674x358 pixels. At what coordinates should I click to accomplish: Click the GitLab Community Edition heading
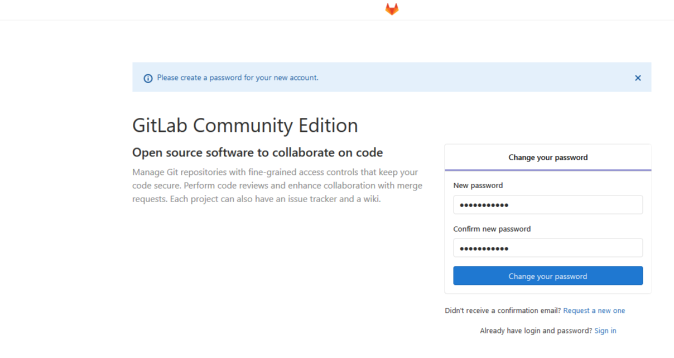point(245,125)
